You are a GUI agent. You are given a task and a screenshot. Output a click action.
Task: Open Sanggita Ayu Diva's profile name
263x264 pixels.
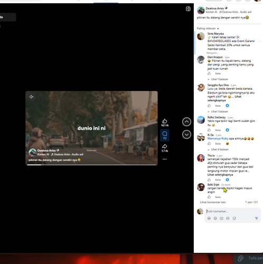pyautogui.click(x=218, y=85)
